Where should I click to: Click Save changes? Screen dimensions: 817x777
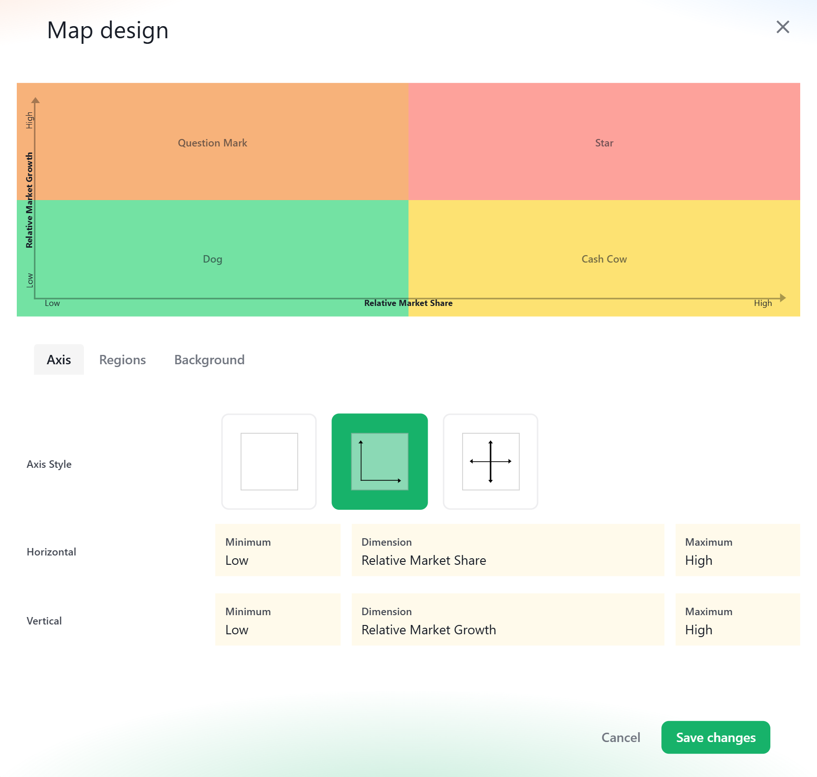[x=716, y=737]
